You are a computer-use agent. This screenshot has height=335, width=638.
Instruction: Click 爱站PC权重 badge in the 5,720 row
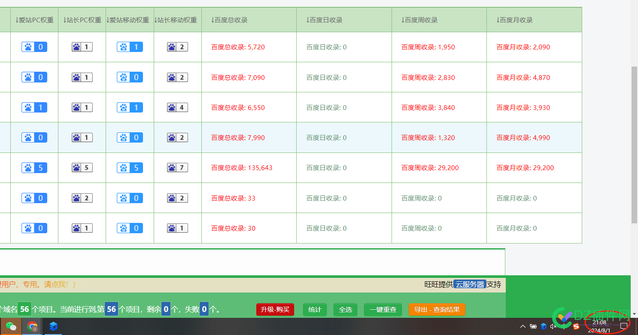click(34, 47)
